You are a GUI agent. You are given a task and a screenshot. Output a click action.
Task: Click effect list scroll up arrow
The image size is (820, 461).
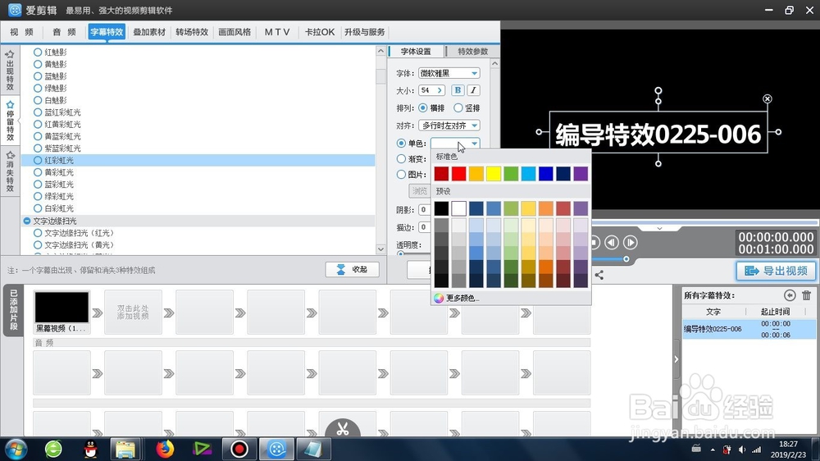point(380,52)
